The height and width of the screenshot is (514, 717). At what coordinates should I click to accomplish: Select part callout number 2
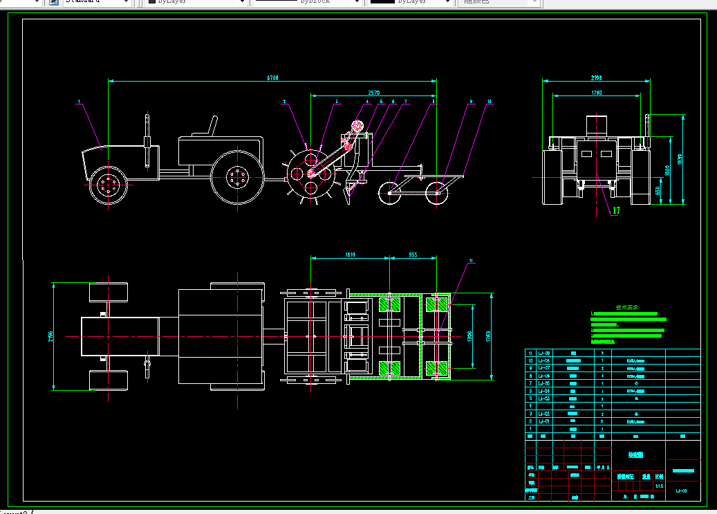pyautogui.click(x=284, y=102)
